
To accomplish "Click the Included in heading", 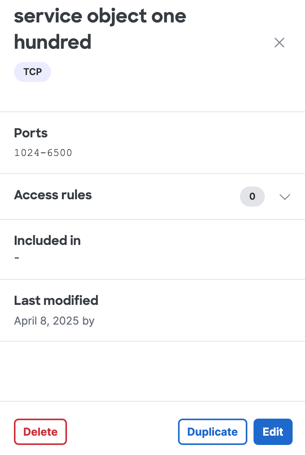I will point(47,241).
